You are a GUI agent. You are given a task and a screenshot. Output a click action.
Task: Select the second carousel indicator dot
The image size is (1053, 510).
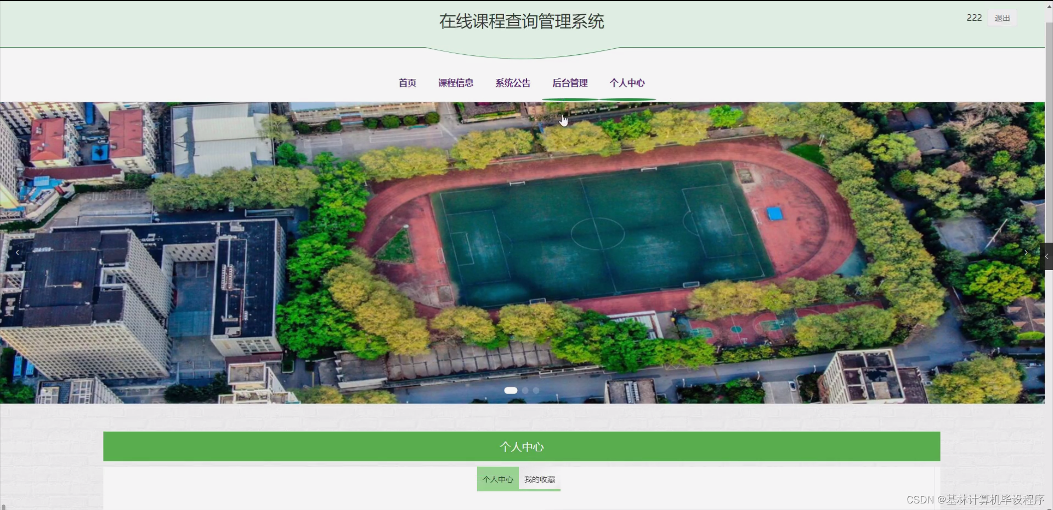(525, 390)
